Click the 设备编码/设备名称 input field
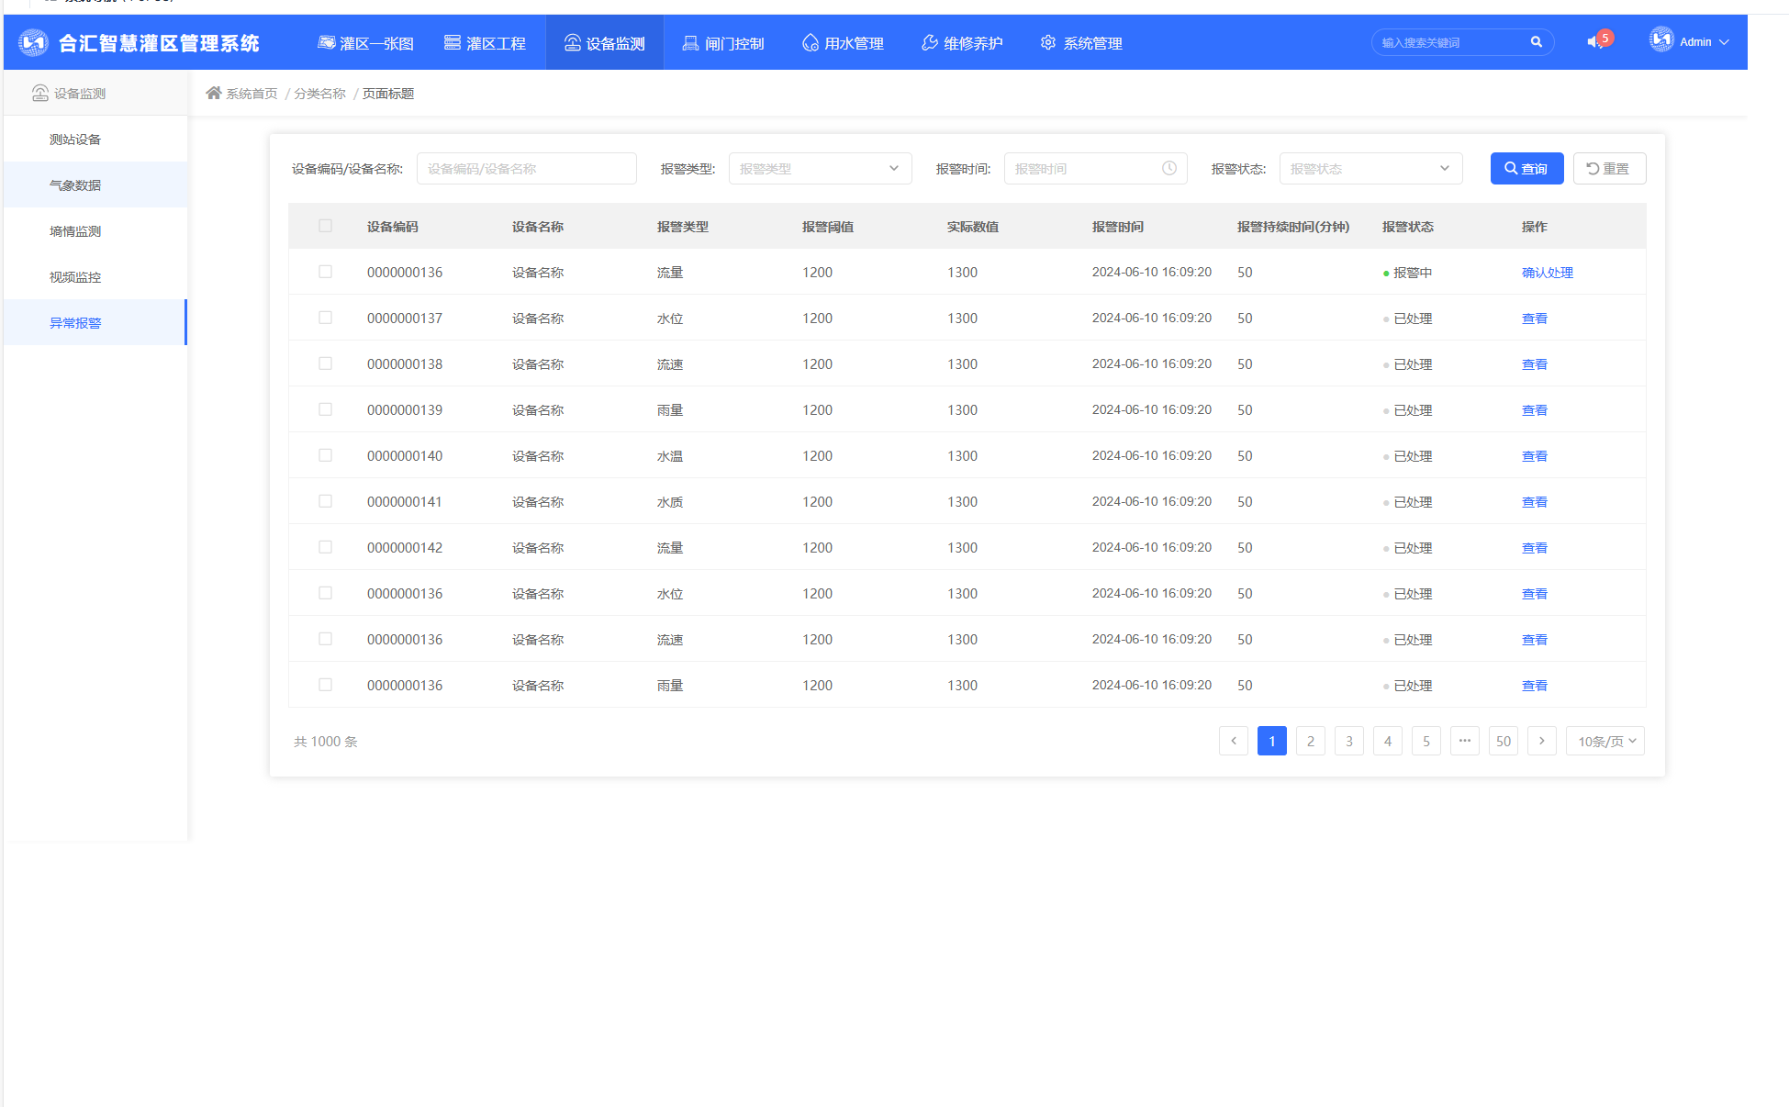This screenshot has width=1789, height=1107. point(526,168)
